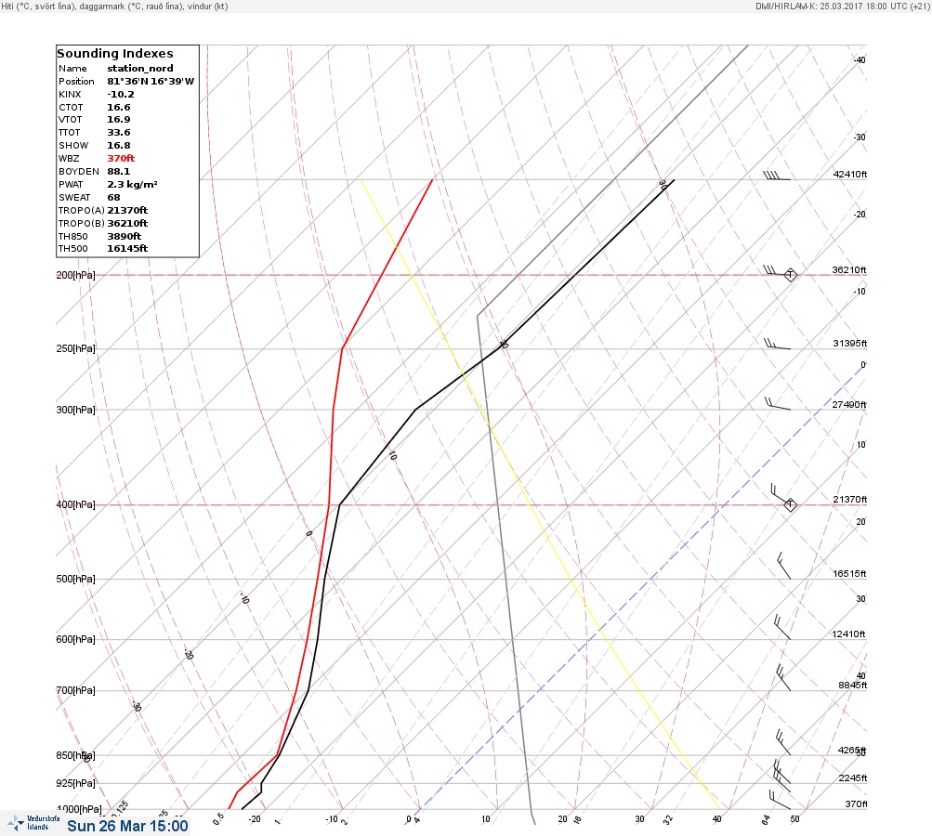
Task: Click the SWEAT value 68
Action: tap(113, 198)
